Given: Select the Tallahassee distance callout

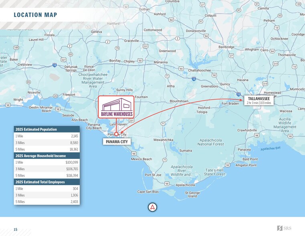Looking at the screenshot, I should 259,100.
